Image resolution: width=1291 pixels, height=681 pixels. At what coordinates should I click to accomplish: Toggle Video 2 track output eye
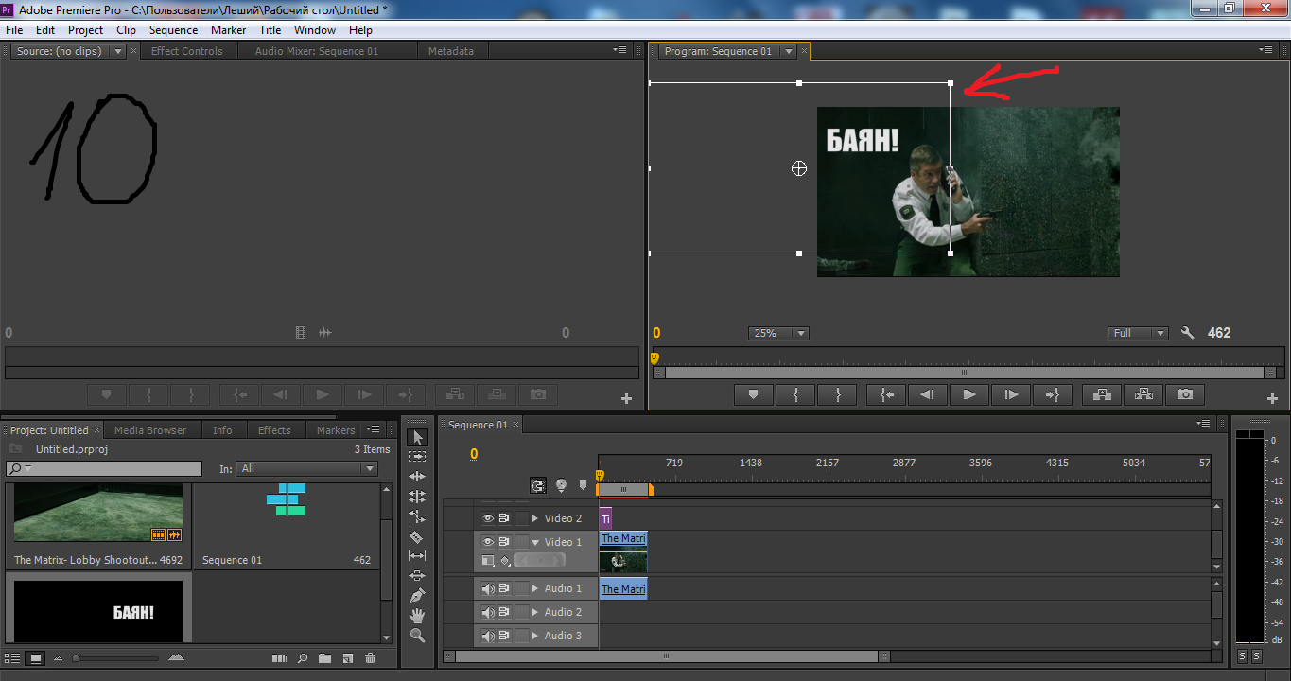[x=488, y=518]
